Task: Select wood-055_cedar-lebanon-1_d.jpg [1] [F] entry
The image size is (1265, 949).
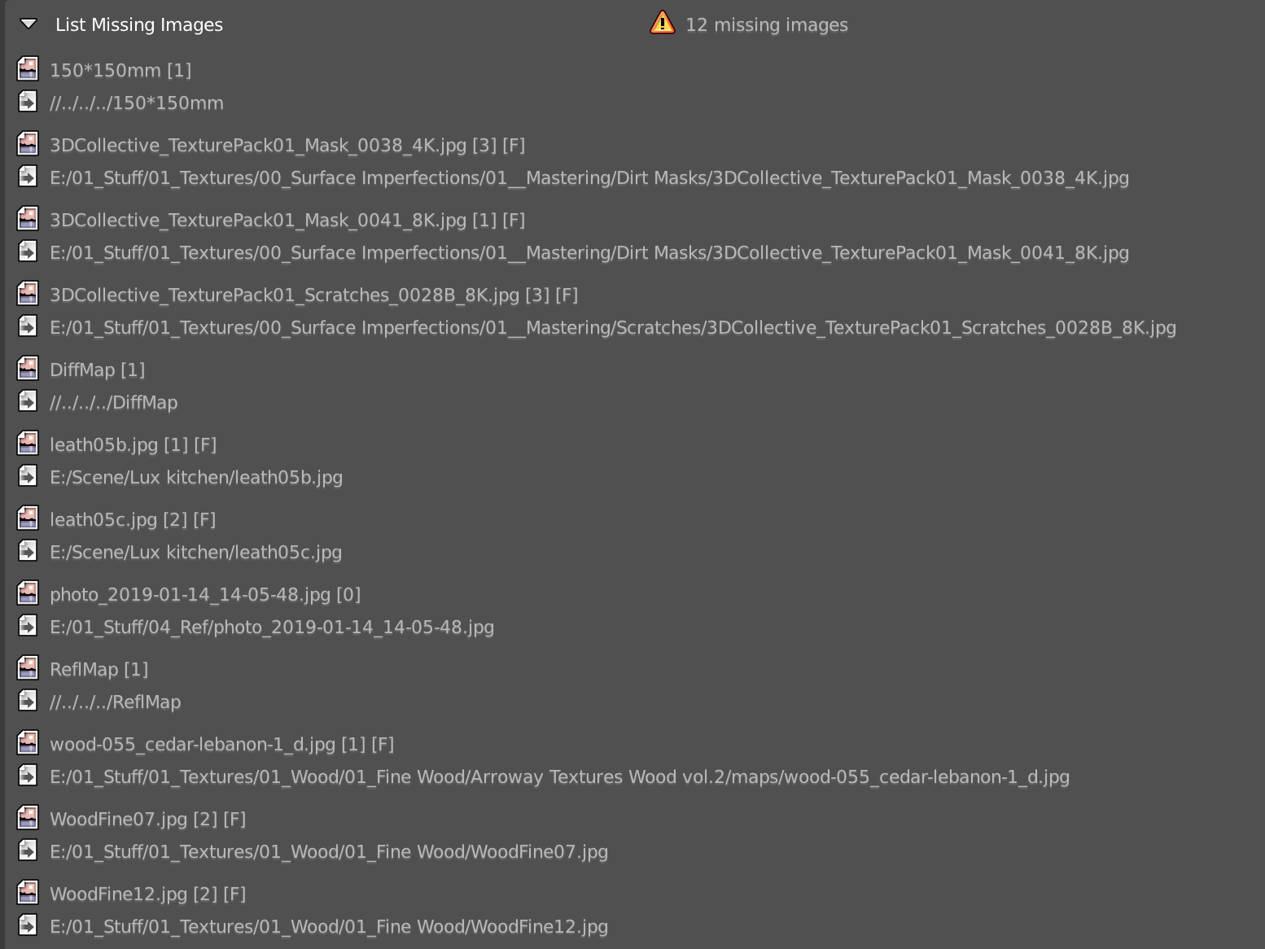Action: tap(222, 745)
